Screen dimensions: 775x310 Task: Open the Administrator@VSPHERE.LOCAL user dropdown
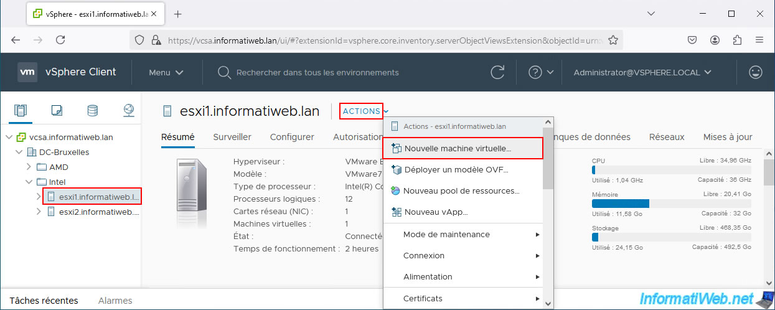pos(642,72)
